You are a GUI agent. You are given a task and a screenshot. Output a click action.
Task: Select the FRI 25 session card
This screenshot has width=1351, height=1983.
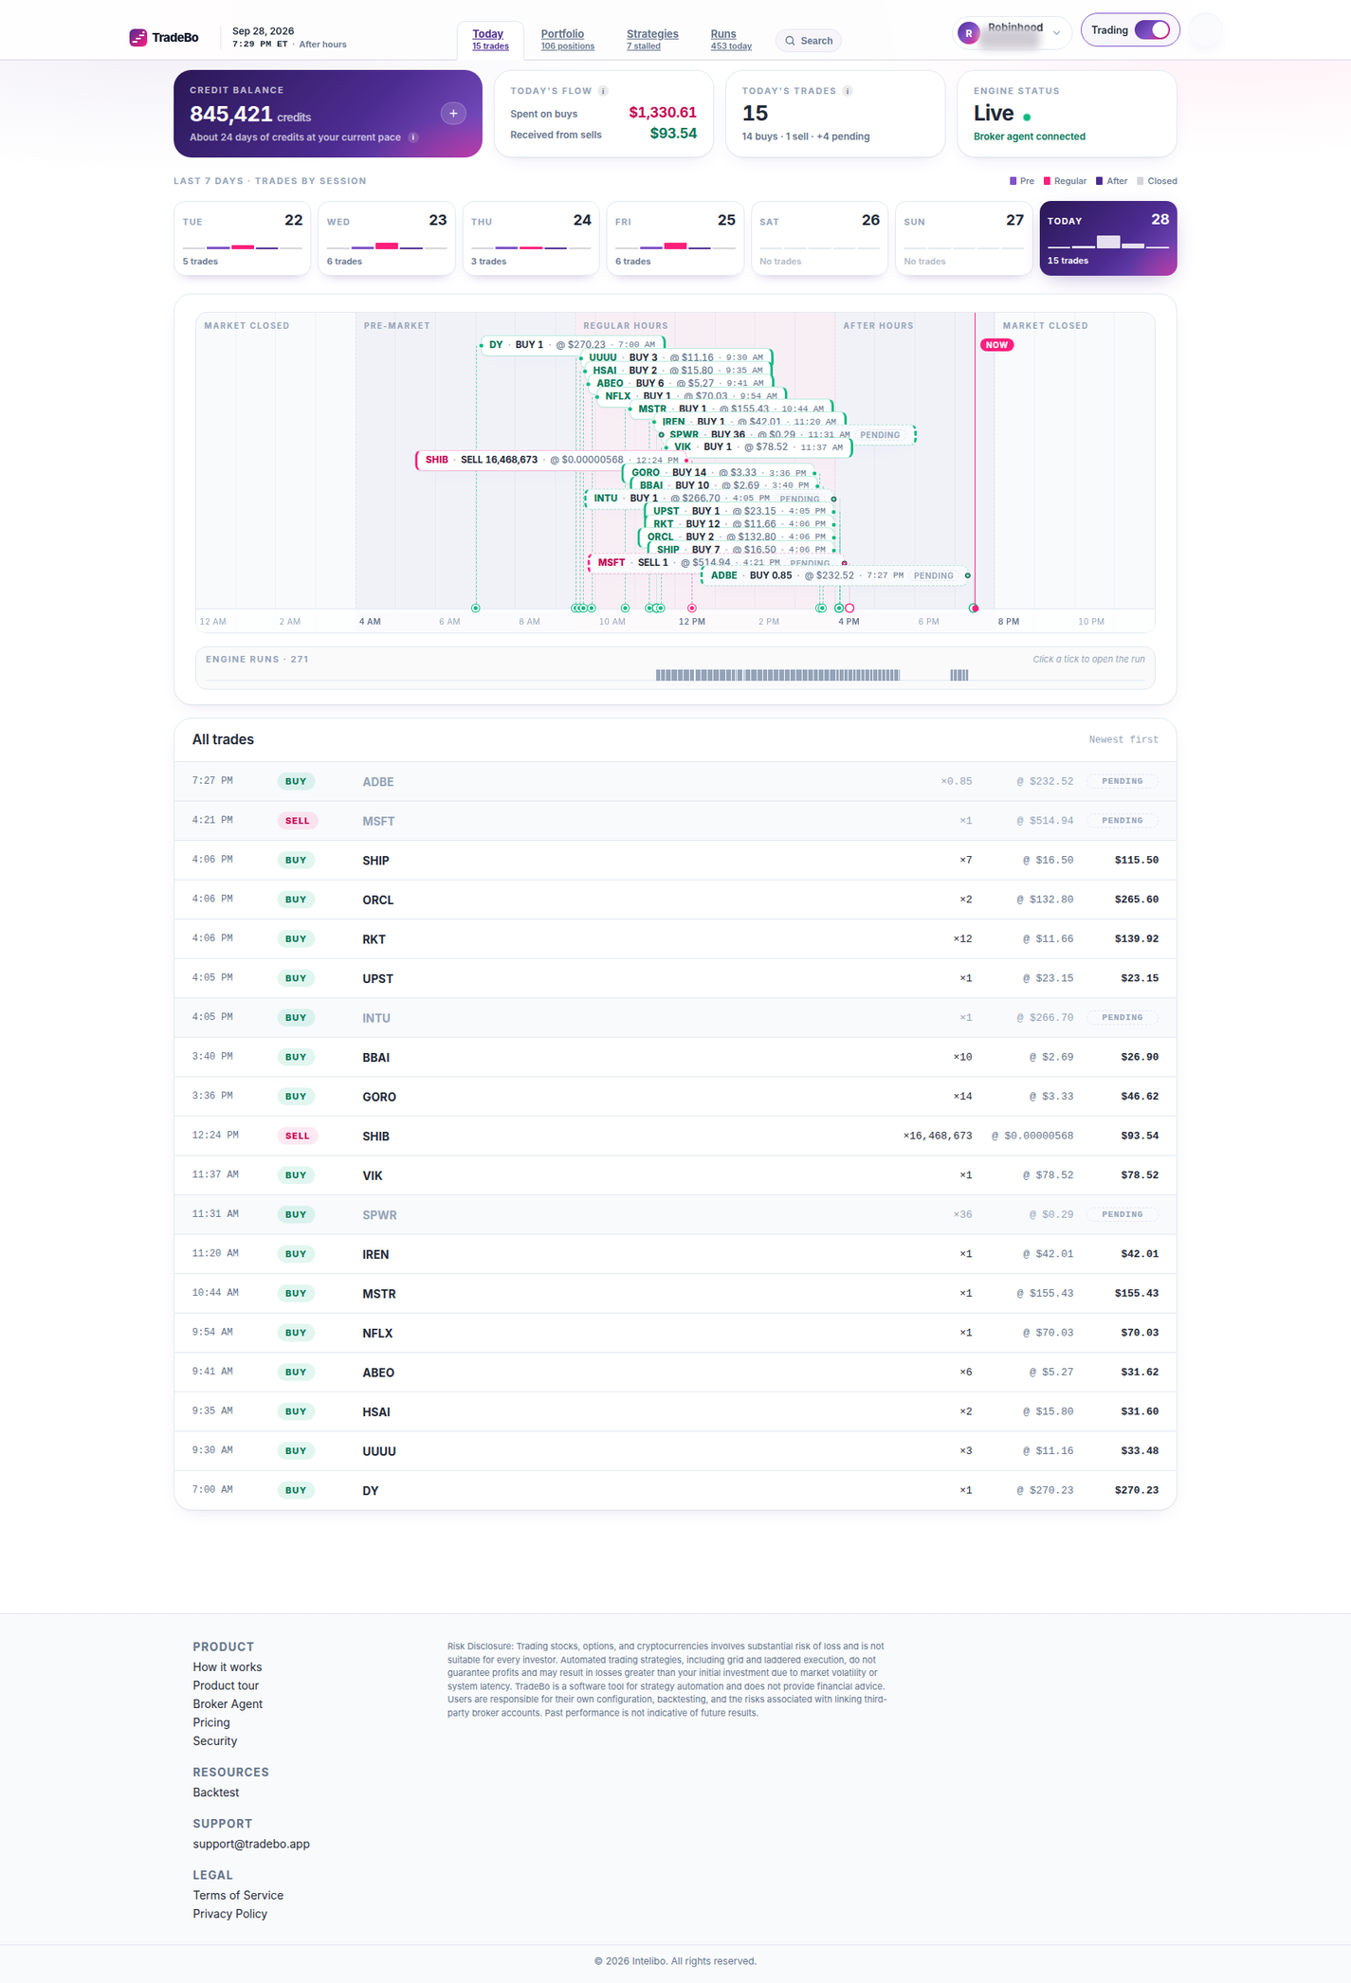pyautogui.click(x=675, y=239)
